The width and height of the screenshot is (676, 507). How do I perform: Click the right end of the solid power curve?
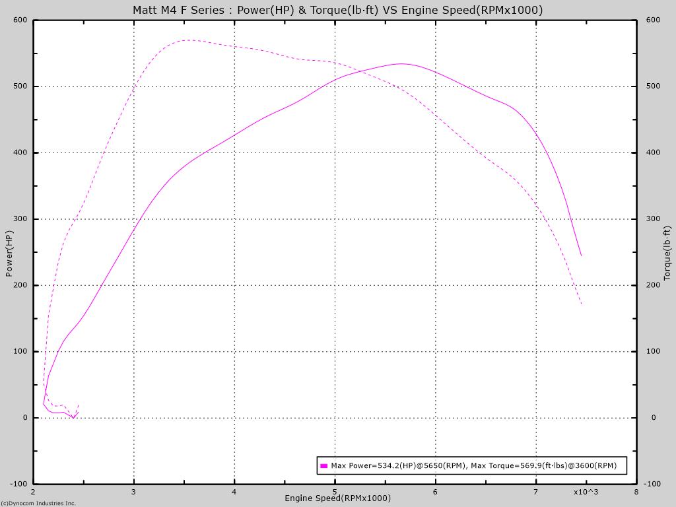click(581, 255)
